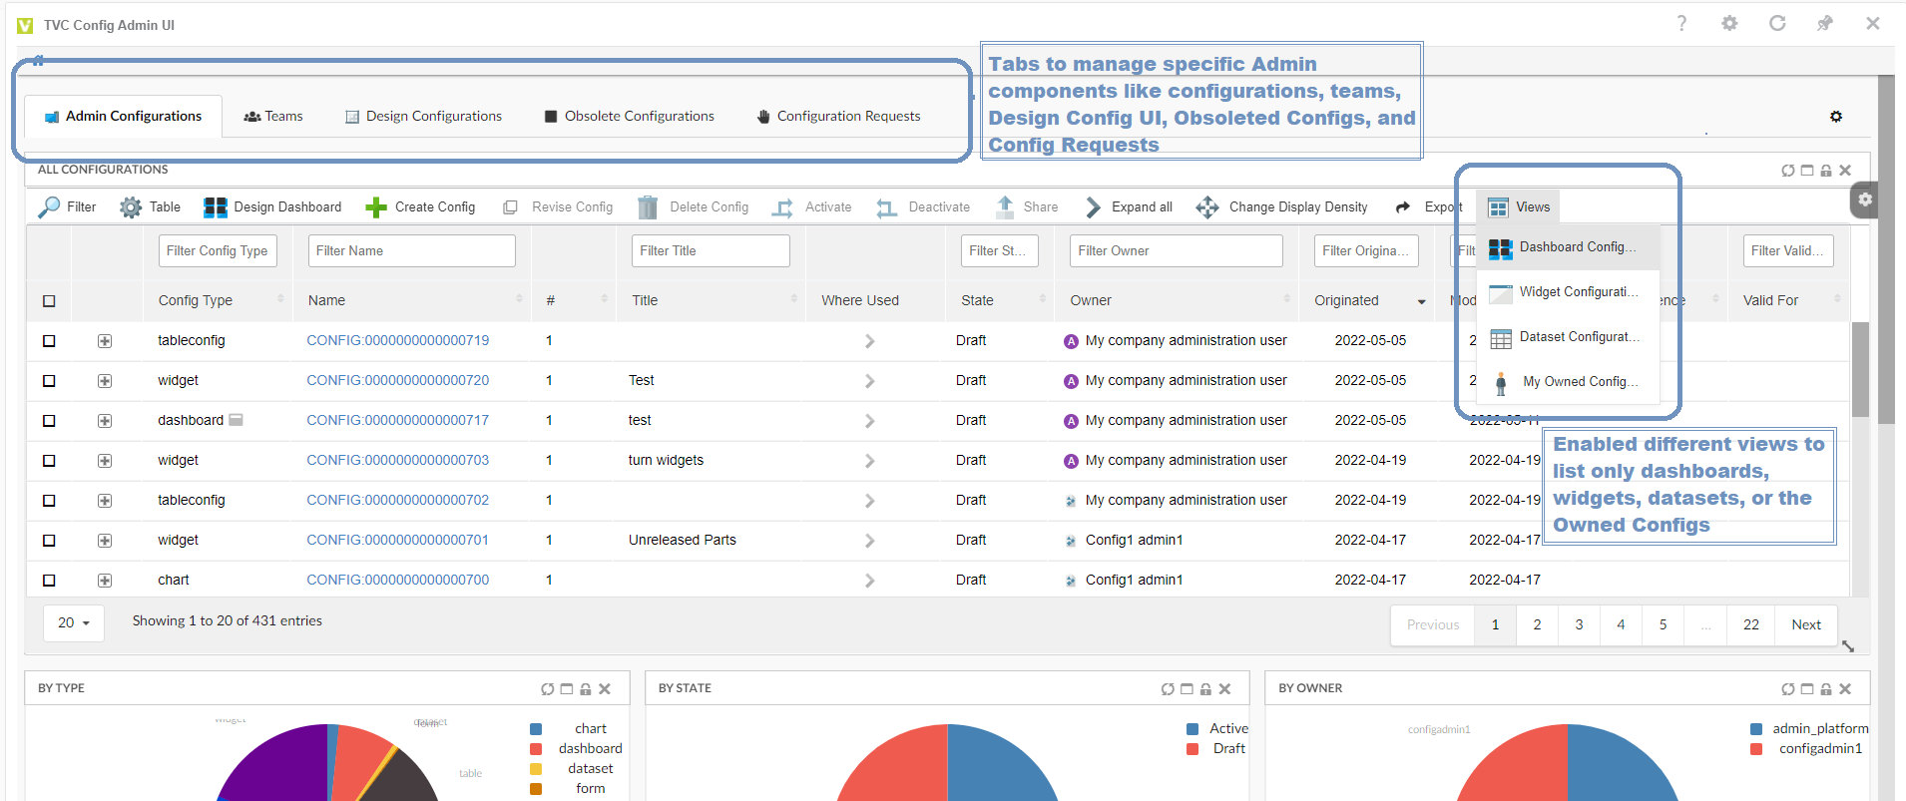This screenshot has width=1906, height=801.
Task: Click Change Display Density icon
Action: click(1207, 207)
